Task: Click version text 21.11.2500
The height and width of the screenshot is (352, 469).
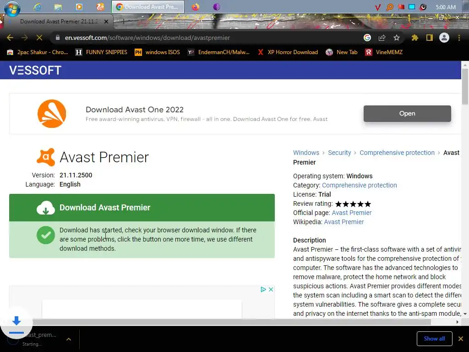Action: click(76, 176)
